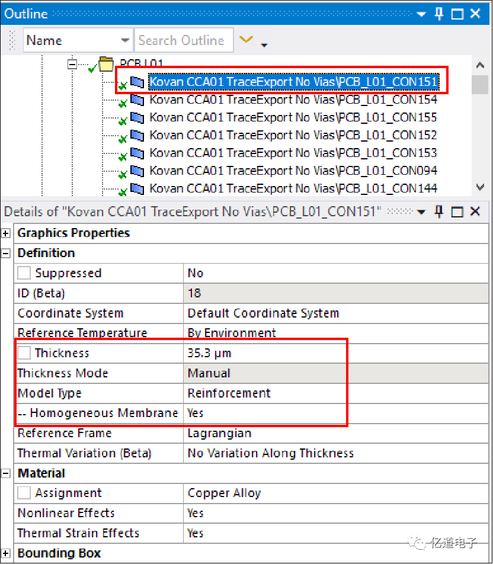
Task: Toggle the Thickness parameter checkbox
Action: 24,353
